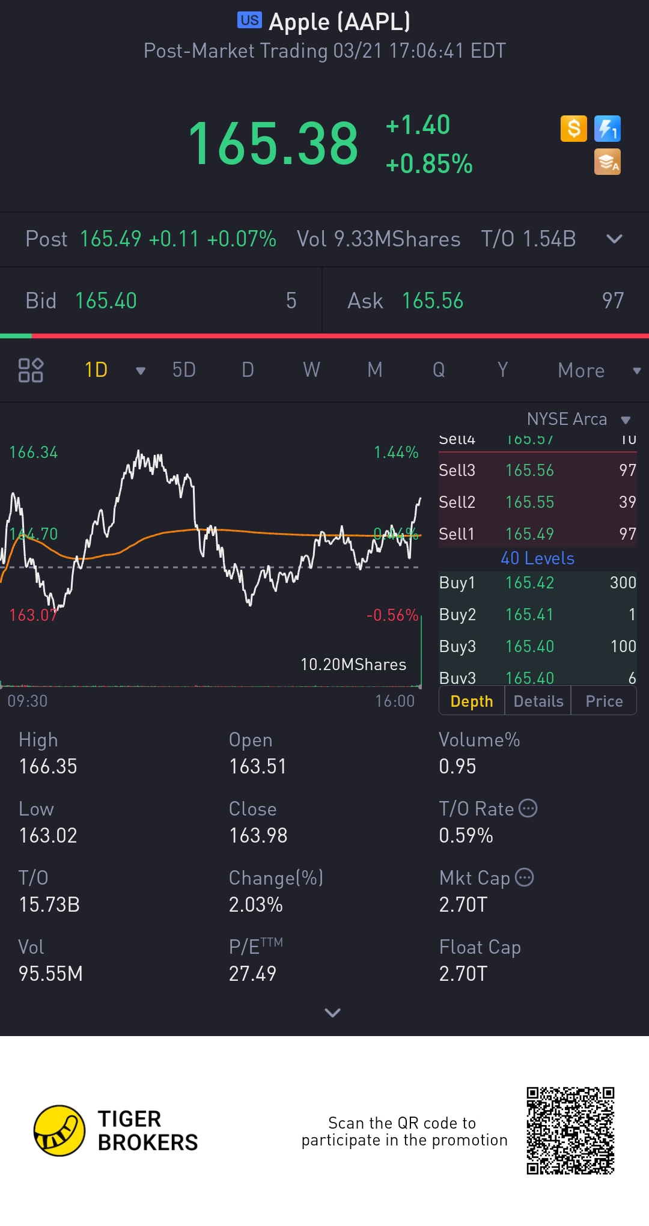Tap the orange dollar sign icon

573,129
